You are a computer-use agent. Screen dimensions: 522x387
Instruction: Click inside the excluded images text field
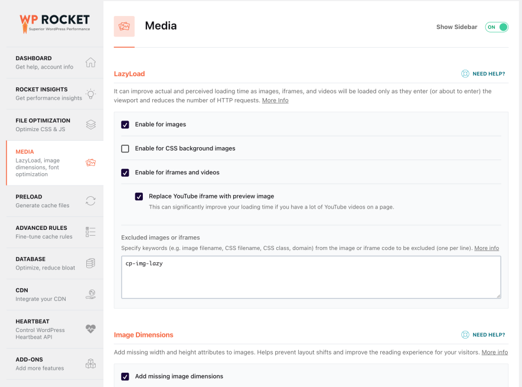[310, 277]
